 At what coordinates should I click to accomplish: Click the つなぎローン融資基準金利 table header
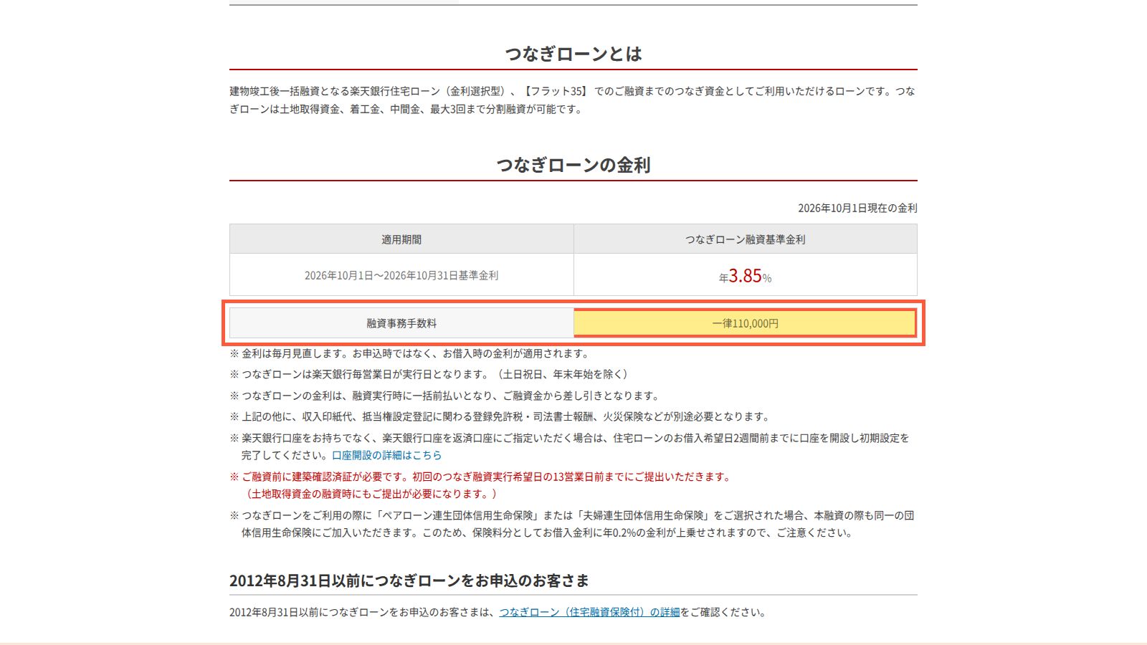tap(746, 239)
